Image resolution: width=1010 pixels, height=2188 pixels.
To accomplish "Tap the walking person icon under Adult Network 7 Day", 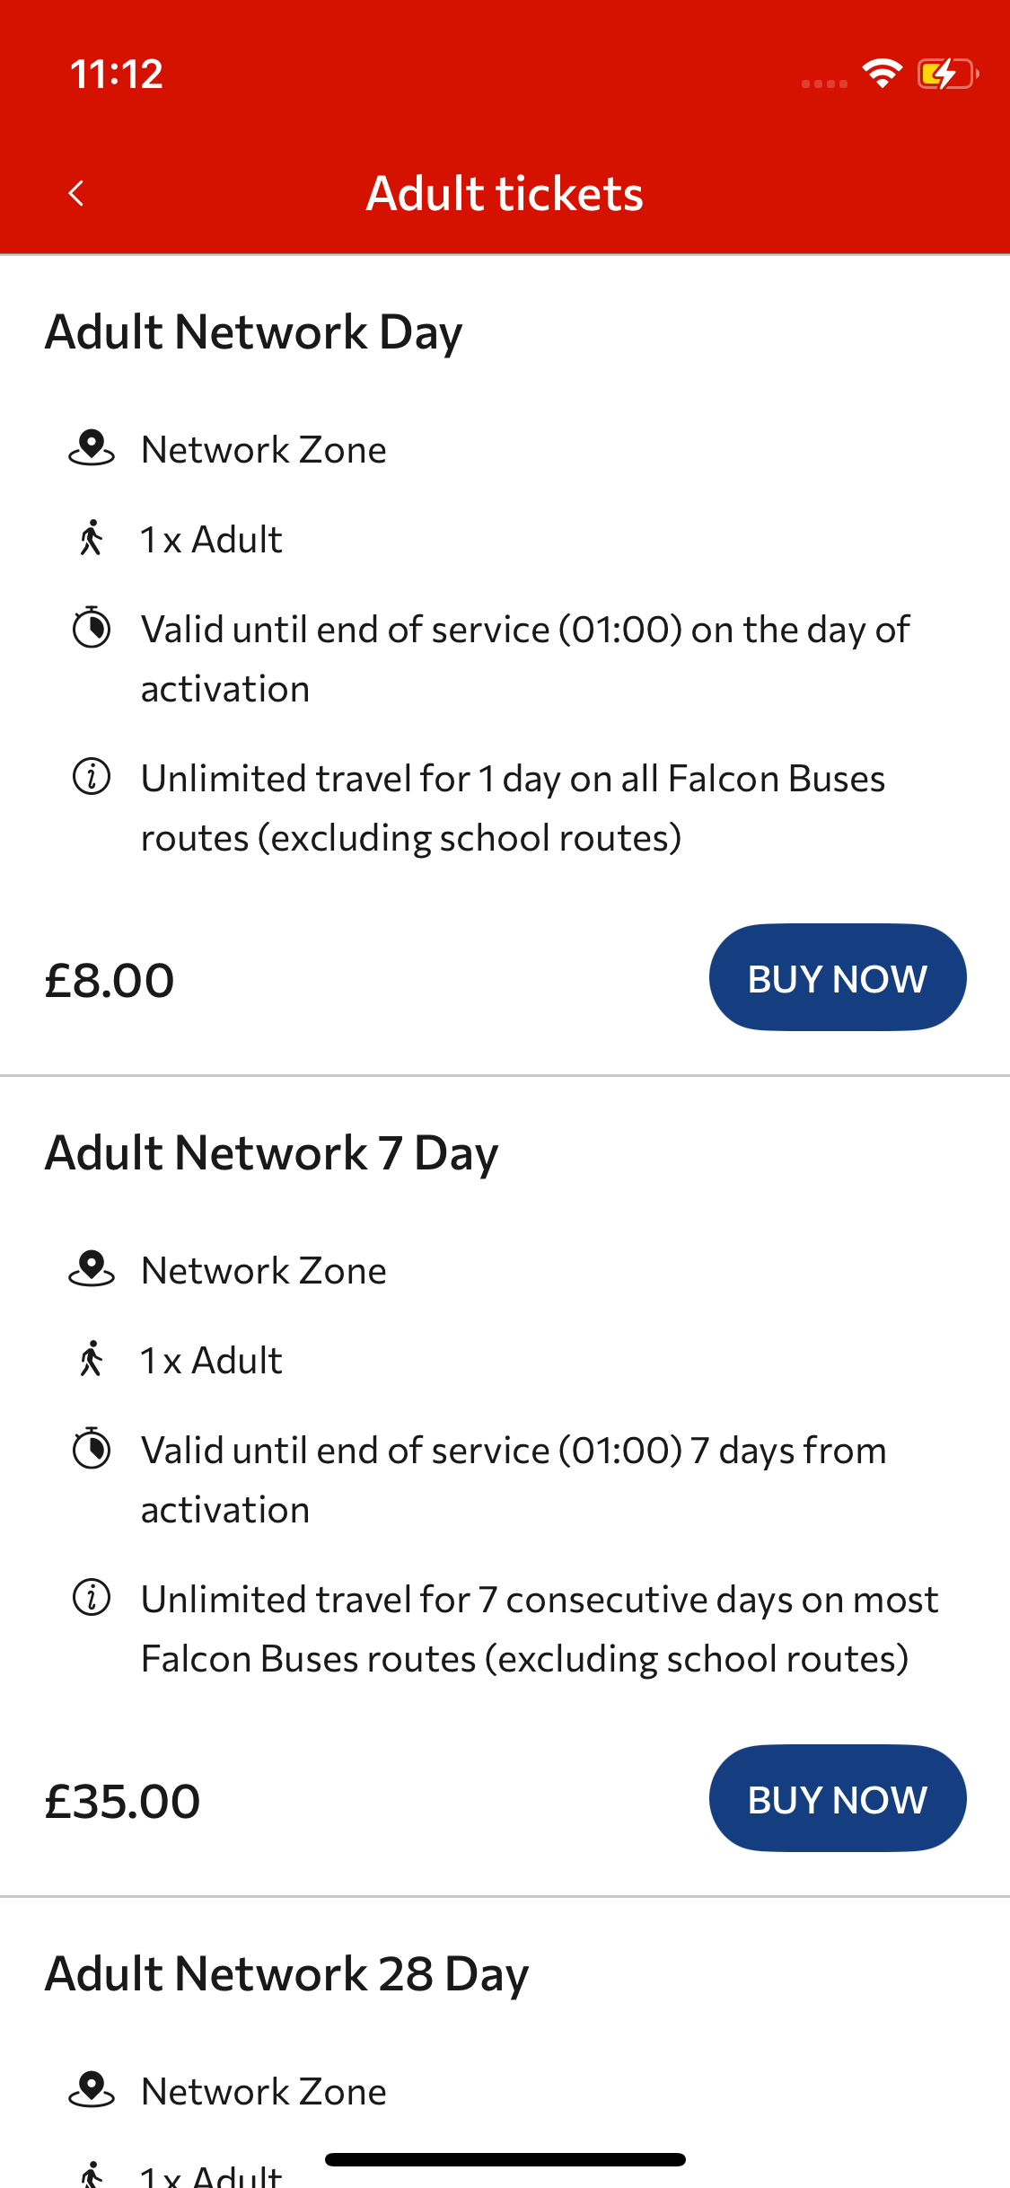I will pos(92,1359).
